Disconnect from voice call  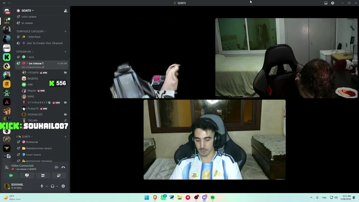pyautogui.click(x=63, y=167)
